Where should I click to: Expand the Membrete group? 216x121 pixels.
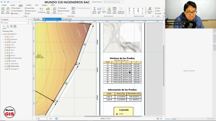(x=4, y=39)
